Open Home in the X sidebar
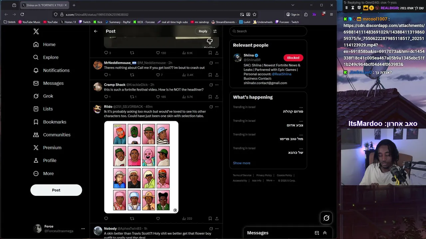The height and width of the screenshot is (239, 426). click(45, 44)
